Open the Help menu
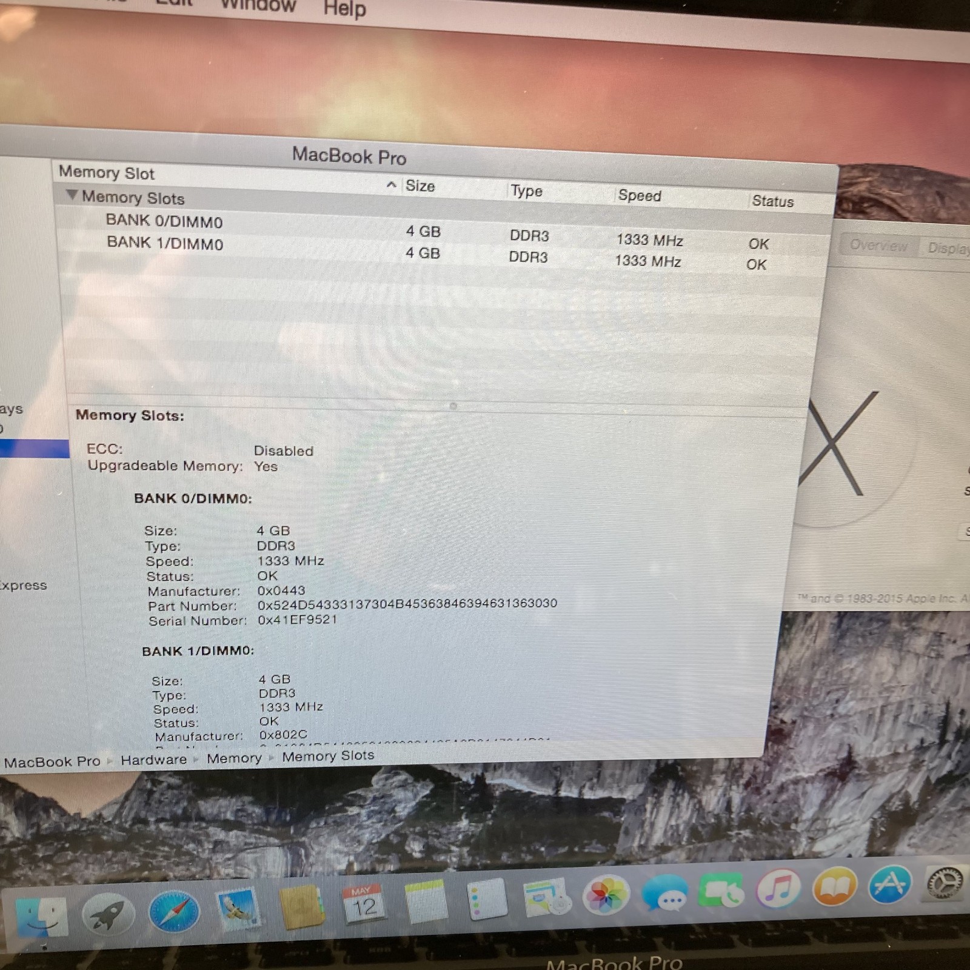 (344, 9)
